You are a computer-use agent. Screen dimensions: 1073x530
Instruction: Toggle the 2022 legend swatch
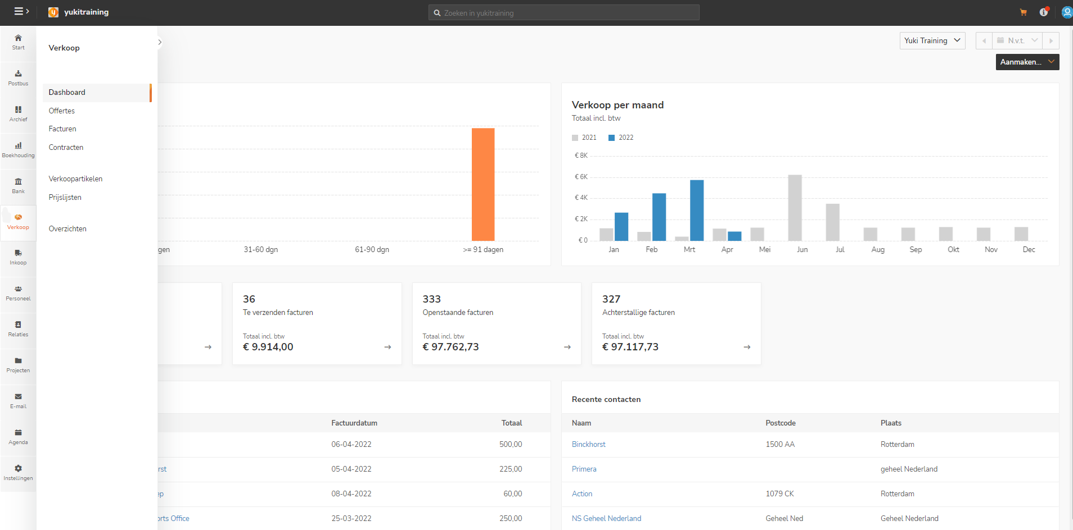[612, 138]
